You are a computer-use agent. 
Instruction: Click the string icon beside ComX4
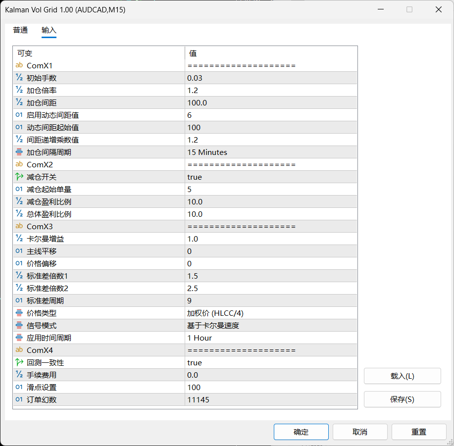(x=19, y=350)
